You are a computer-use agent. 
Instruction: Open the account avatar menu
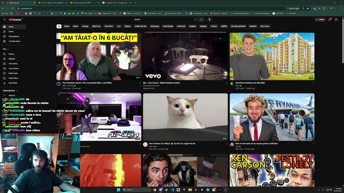click(x=336, y=20)
